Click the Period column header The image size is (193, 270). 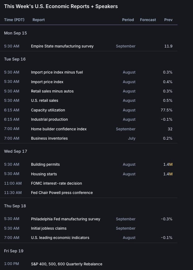coord(128,20)
